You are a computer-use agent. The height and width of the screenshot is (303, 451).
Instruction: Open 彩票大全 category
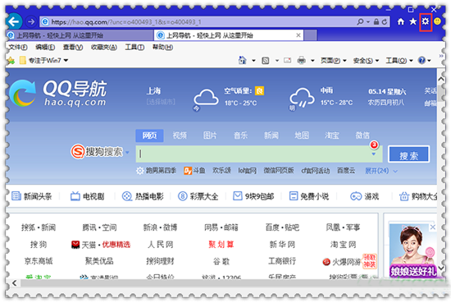coord(198,196)
